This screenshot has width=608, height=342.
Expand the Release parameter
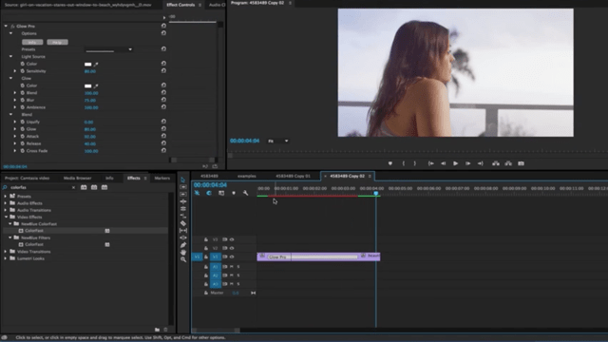pos(15,143)
